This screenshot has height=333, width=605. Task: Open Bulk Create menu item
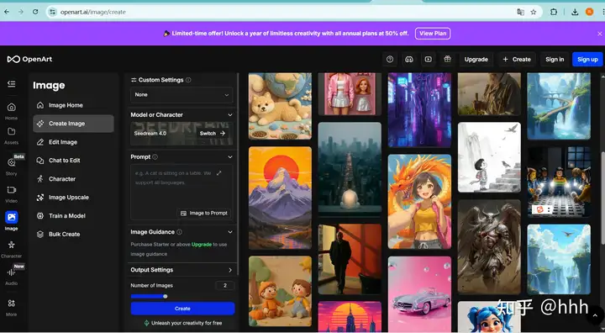pyautogui.click(x=73, y=234)
